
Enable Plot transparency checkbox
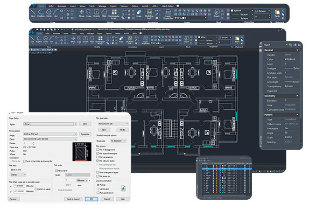coord(97,157)
